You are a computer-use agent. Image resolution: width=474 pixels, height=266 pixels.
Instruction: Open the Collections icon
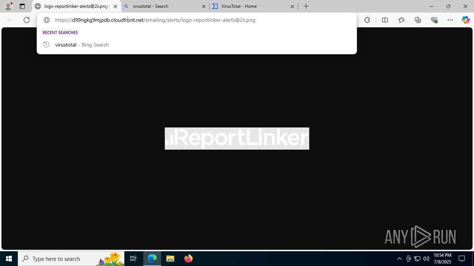[x=418, y=20]
